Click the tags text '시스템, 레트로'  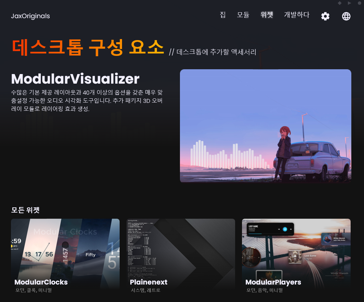tap(146, 290)
